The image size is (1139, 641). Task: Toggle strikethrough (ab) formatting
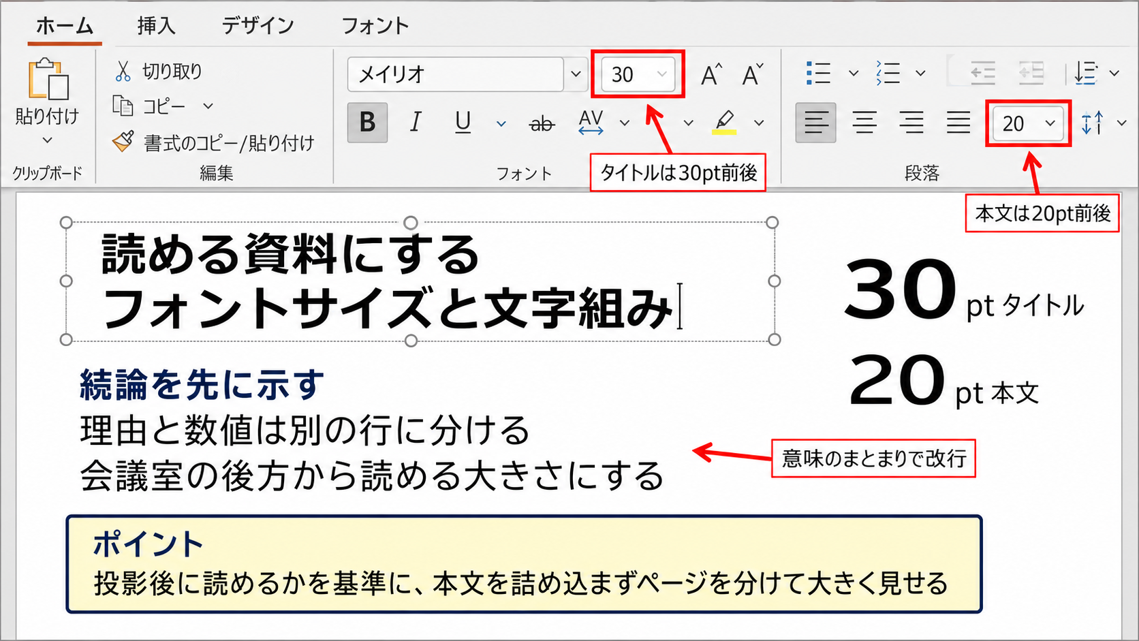(x=542, y=124)
